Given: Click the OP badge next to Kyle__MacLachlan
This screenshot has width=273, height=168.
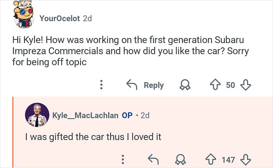Looking at the screenshot, I should (127, 115).
